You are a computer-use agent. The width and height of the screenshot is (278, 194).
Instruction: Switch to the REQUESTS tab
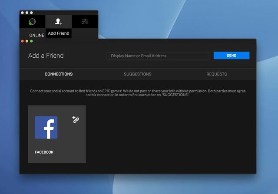point(216,74)
